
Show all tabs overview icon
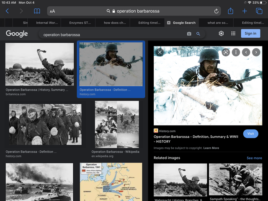point(259,11)
